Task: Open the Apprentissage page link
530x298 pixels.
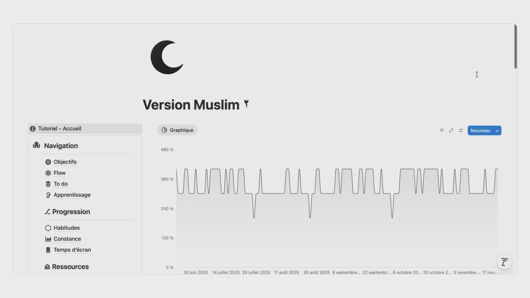Action: coord(72,195)
